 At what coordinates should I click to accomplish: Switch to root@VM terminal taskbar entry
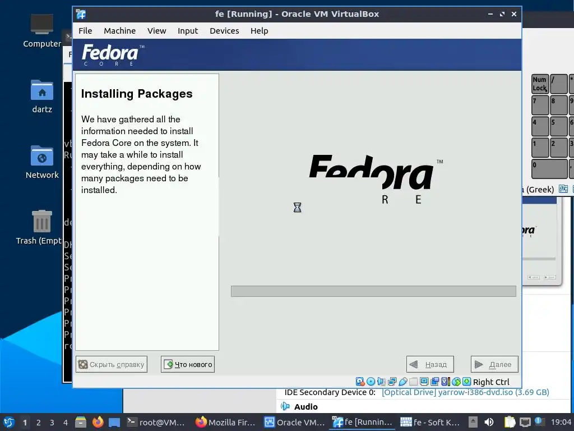(156, 422)
